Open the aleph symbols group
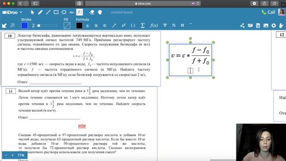286x161 pixels. (x=182, y=25)
